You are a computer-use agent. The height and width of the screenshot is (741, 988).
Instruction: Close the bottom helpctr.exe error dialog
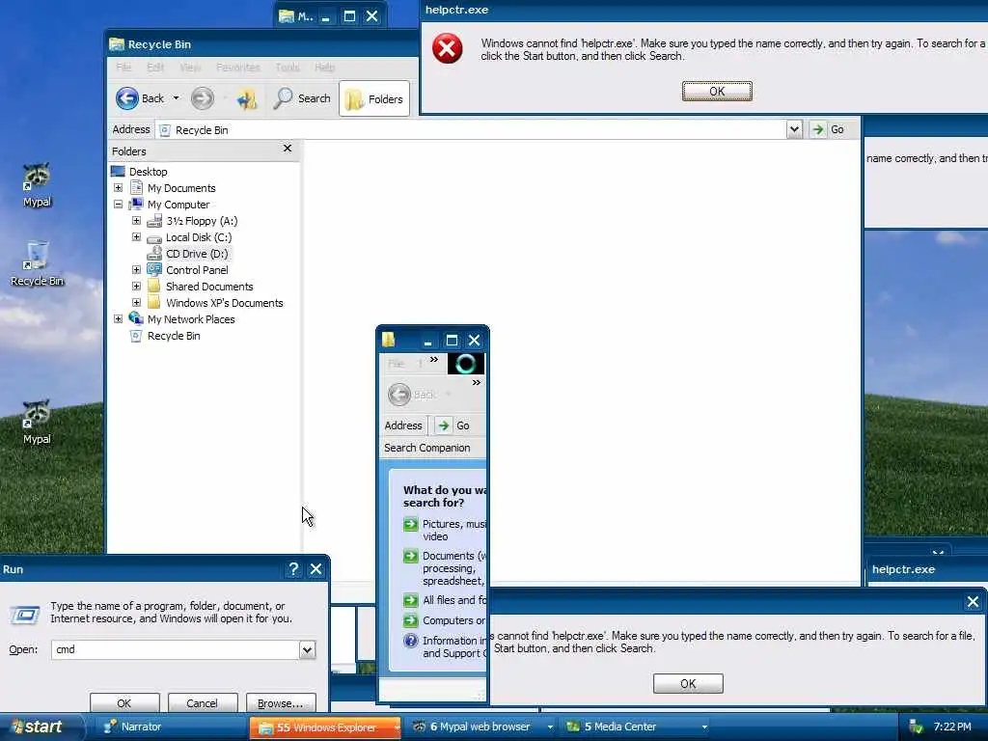(x=973, y=602)
